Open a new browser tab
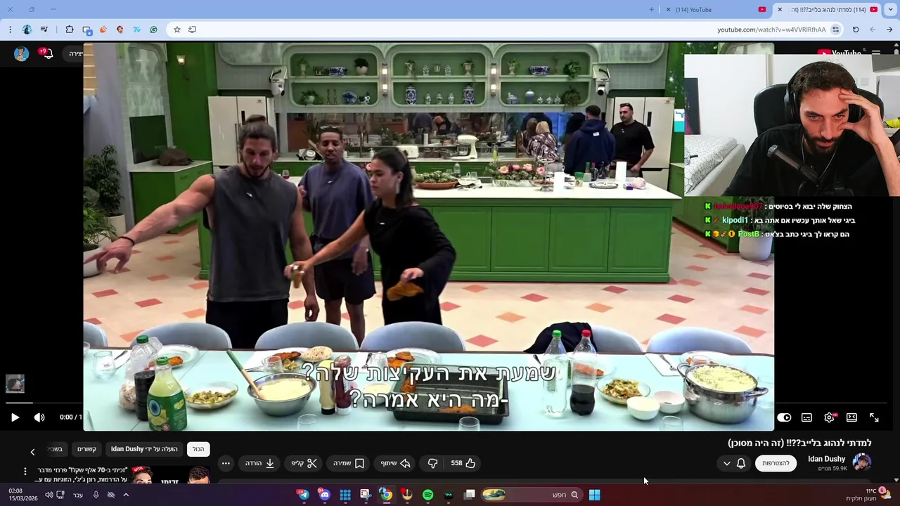The width and height of the screenshot is (900, 506). 651,9
